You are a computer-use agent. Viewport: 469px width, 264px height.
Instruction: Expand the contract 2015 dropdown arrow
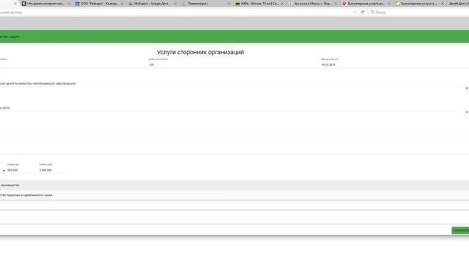467,112
